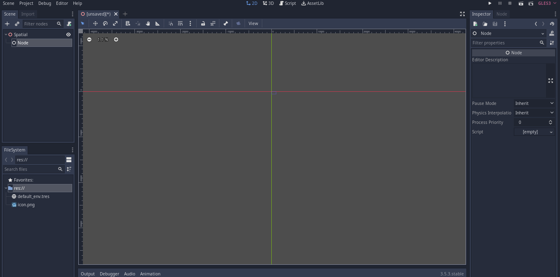Open file sort options icon
The image size is (560, 277).
click(69, 169)
